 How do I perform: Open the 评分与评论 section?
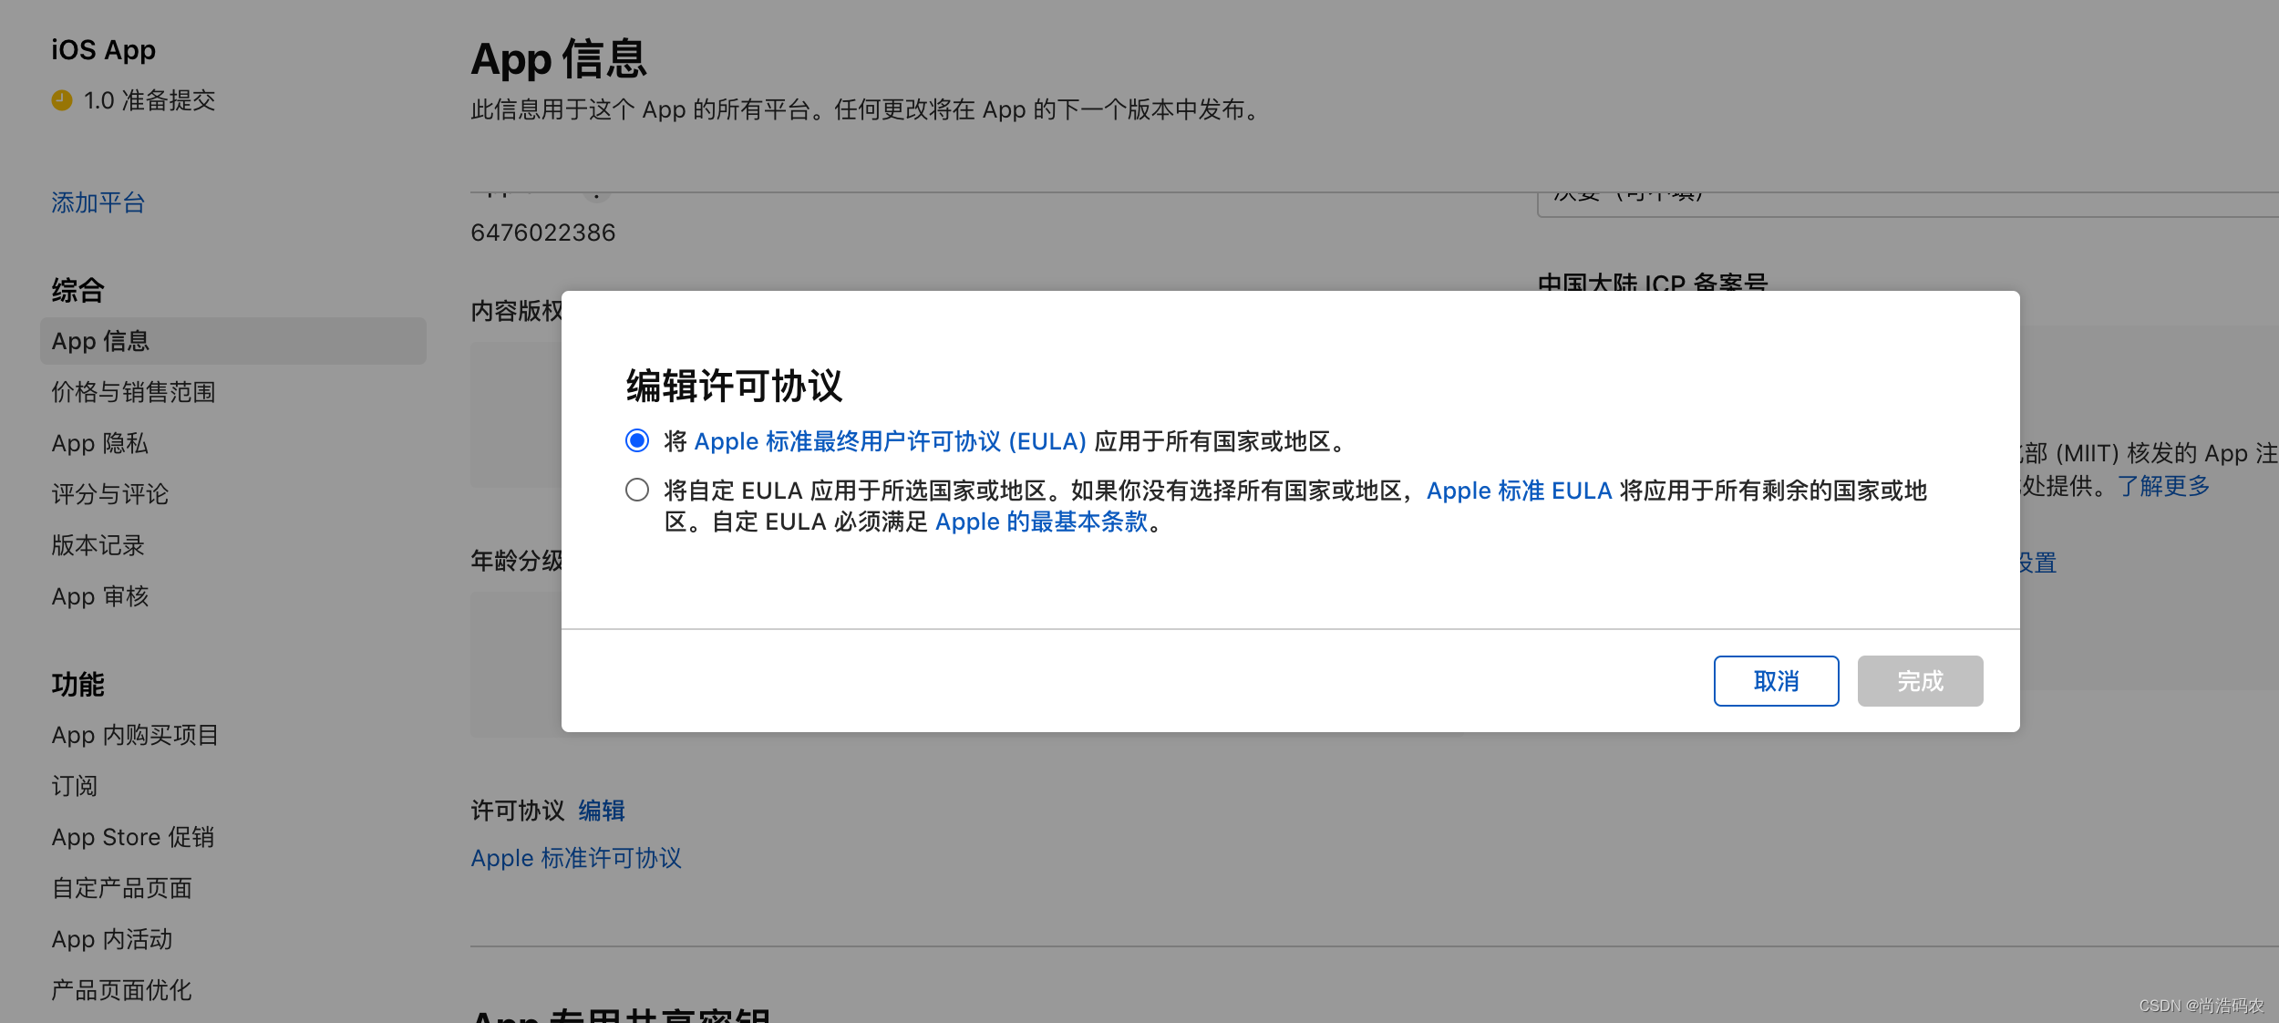pos(109,493)
